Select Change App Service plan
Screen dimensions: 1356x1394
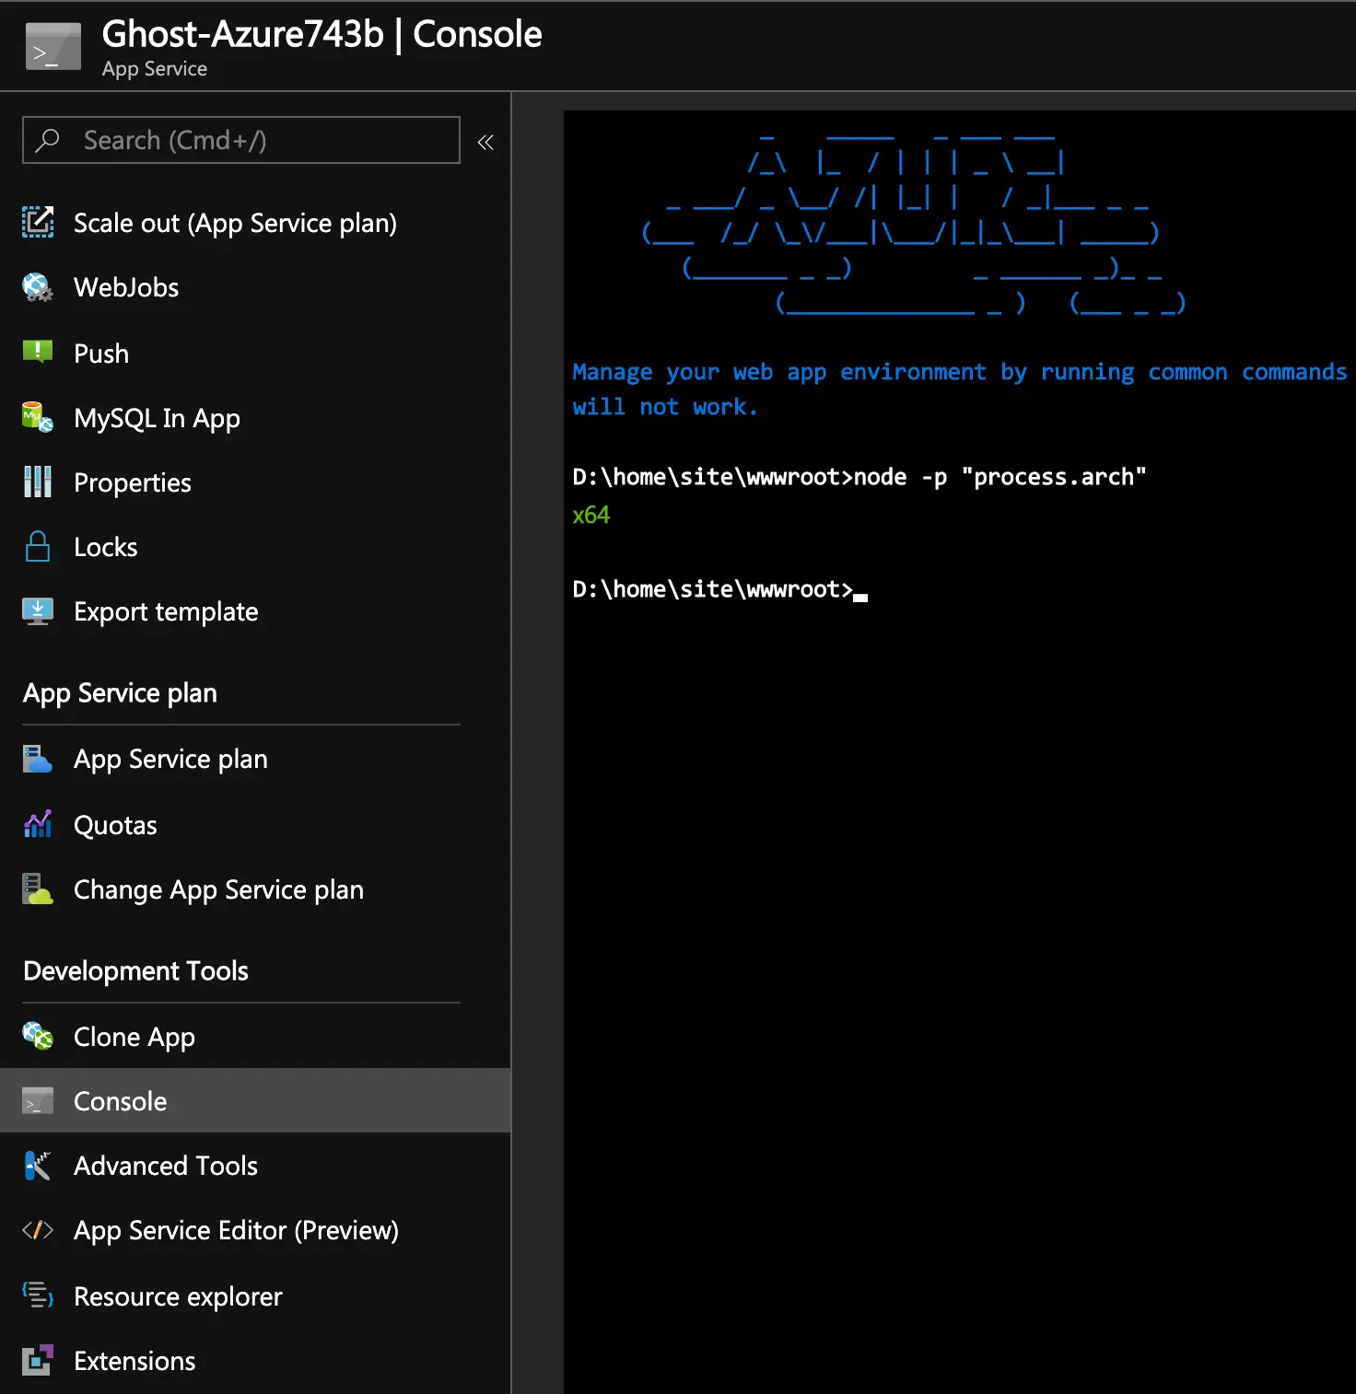[x=255, y=889]
